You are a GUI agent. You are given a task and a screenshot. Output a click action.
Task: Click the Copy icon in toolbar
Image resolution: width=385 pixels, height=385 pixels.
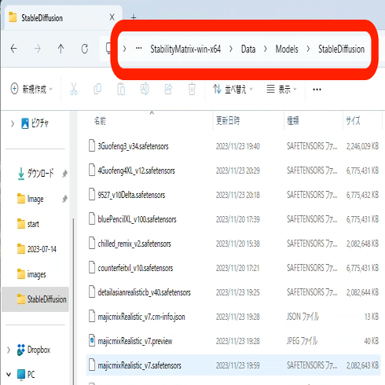point(97,89)
